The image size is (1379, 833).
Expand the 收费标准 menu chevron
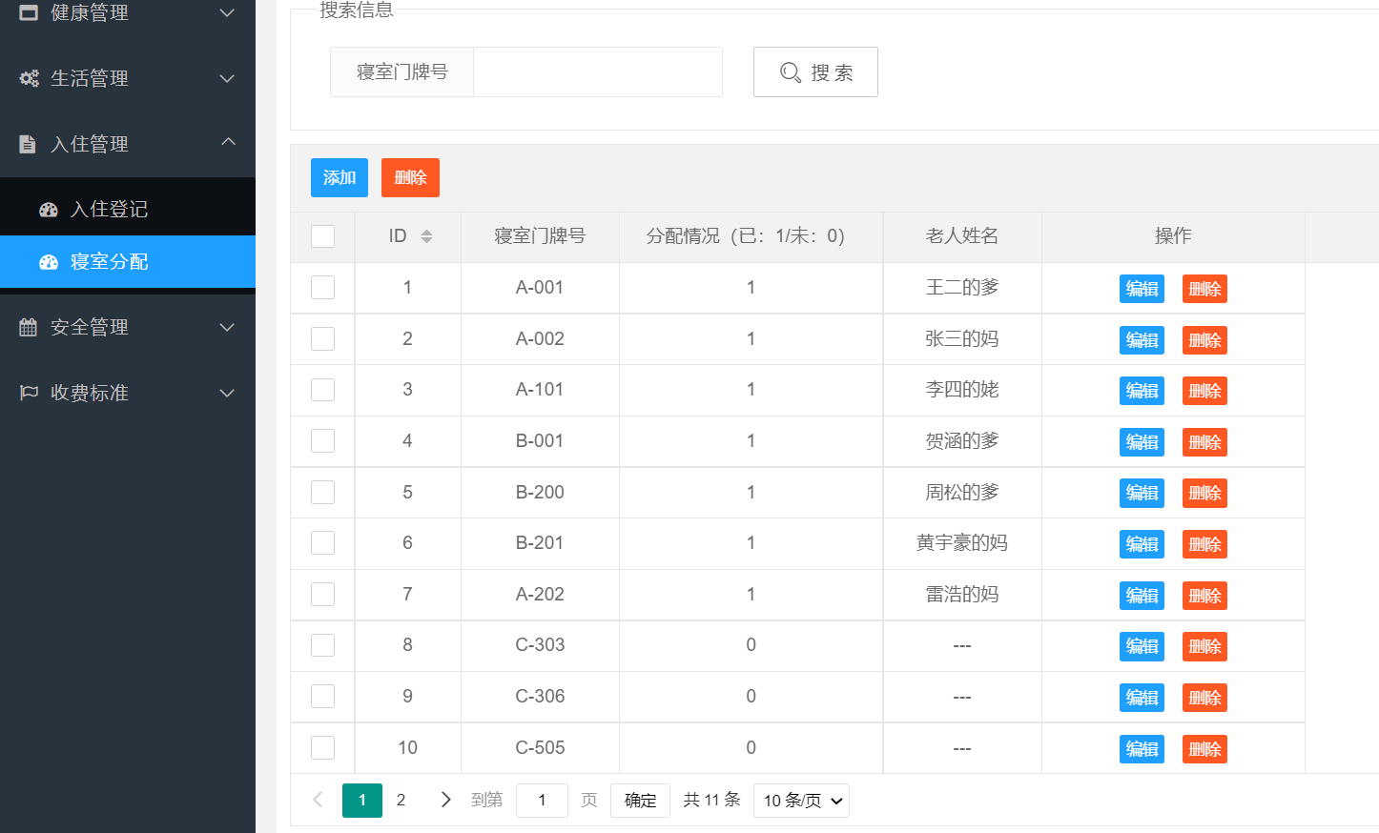point(227,393)
